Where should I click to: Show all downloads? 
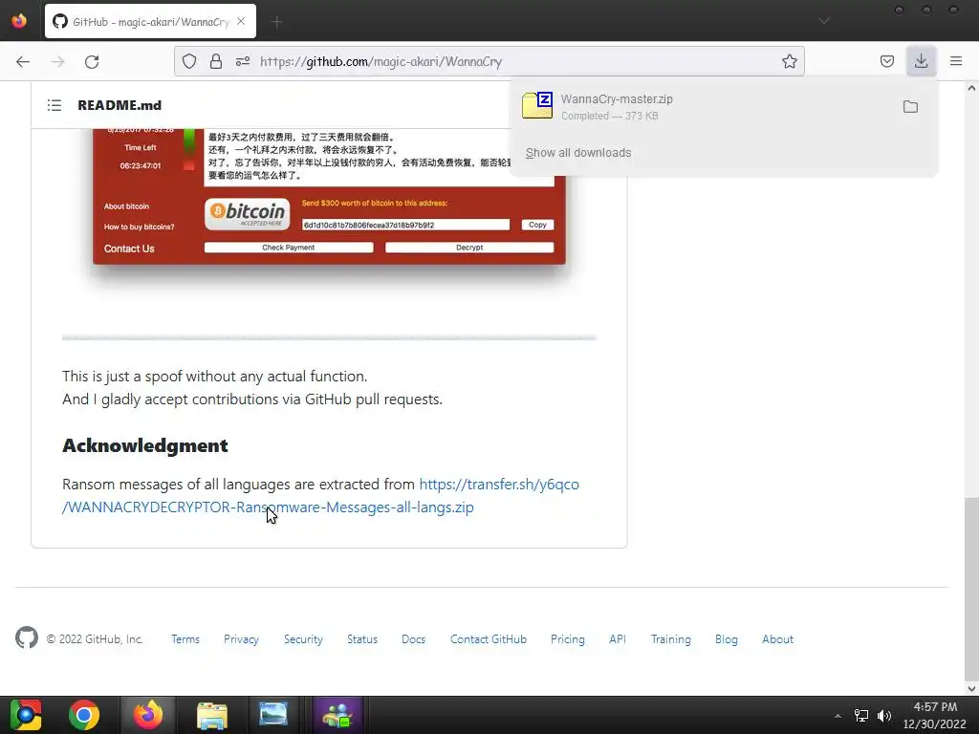coord(578,153)
